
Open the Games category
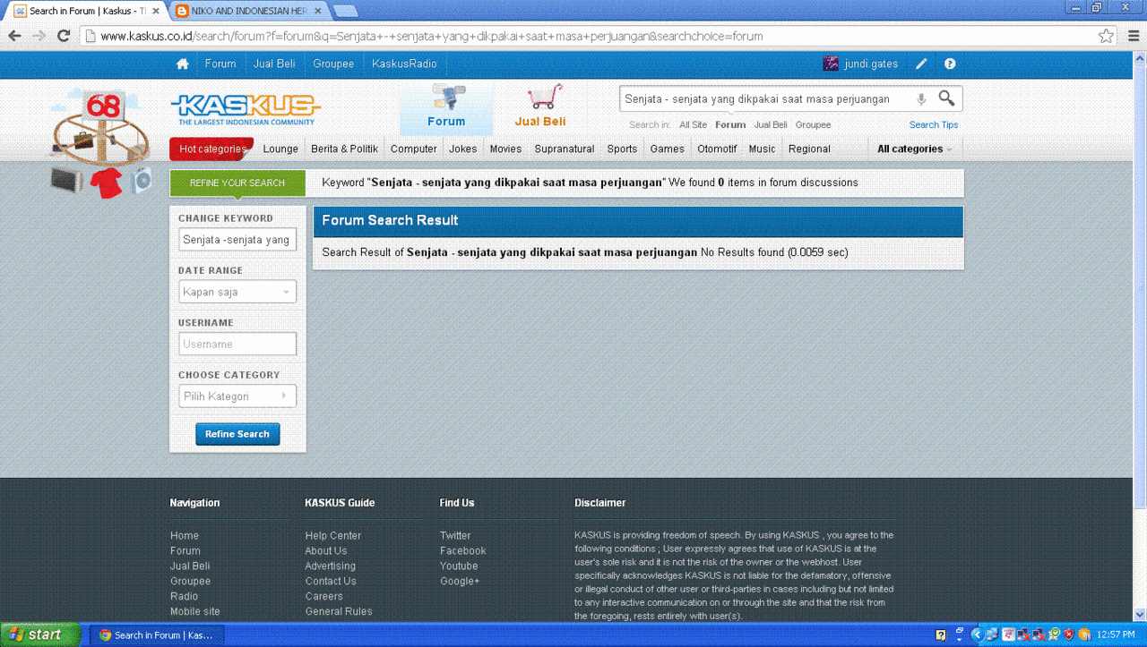(668, 149)
